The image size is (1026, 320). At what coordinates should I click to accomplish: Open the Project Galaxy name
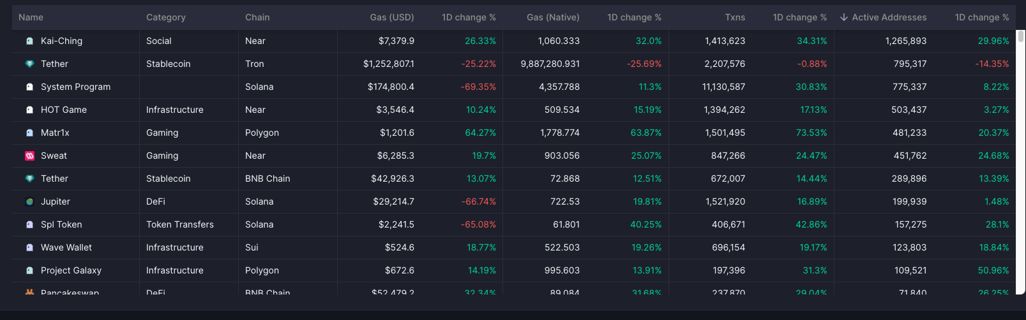tap(71, 270)
